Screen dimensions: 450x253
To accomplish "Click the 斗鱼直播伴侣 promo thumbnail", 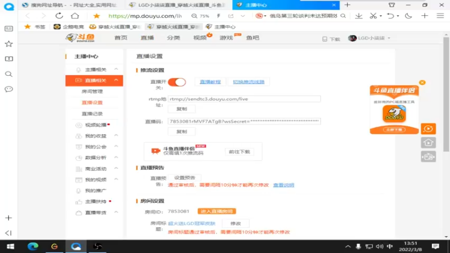I will (394, 110).
